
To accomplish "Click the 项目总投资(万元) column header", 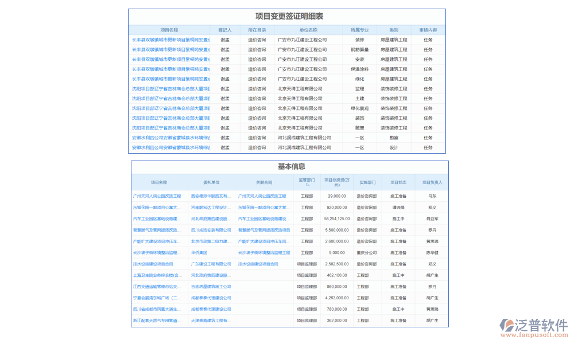I will [336, 182].
